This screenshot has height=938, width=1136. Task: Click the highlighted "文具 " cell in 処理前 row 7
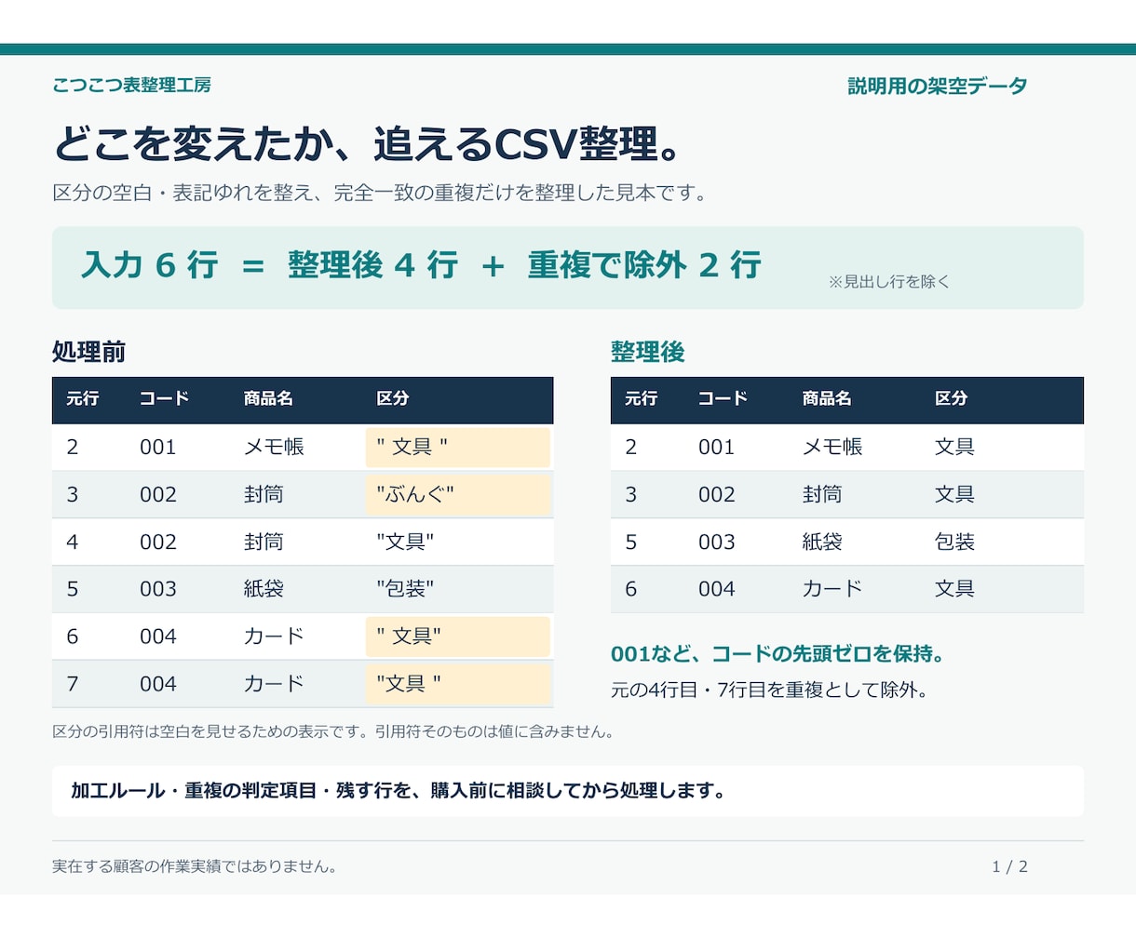(458, 684)
